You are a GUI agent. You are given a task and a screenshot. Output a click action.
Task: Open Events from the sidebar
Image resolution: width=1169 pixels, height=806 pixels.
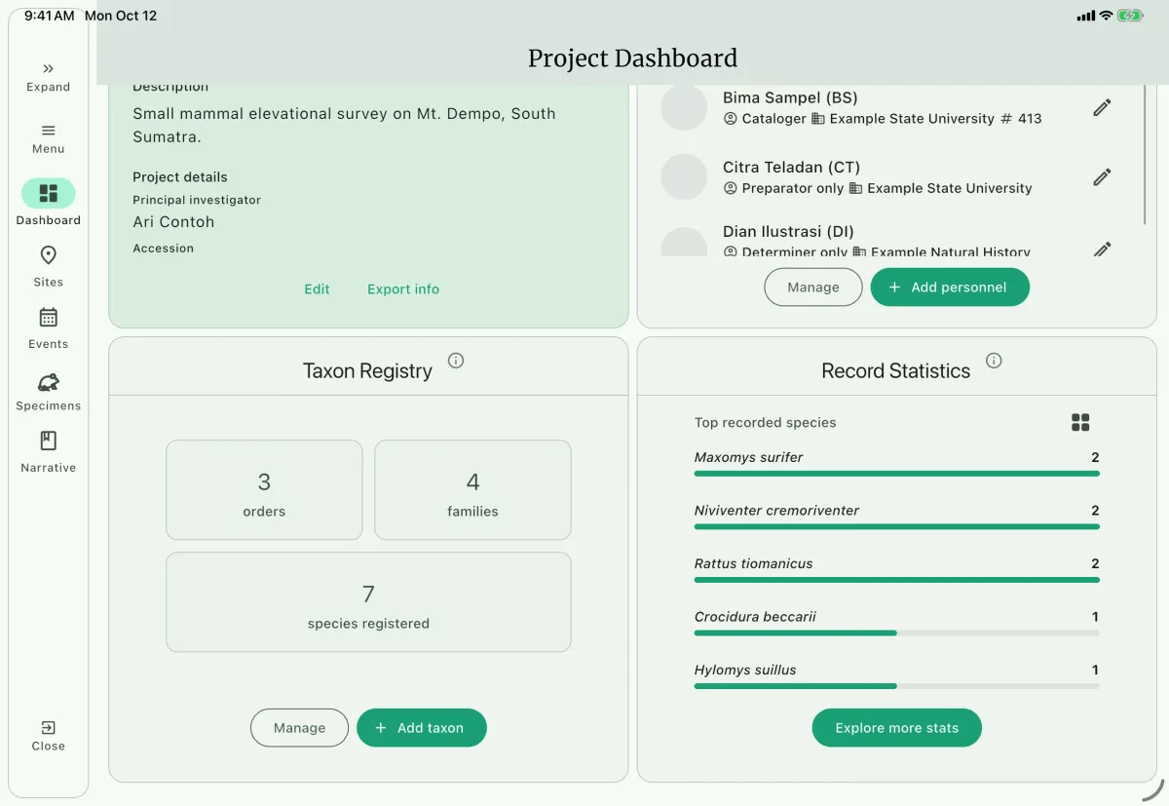(49, 327)
